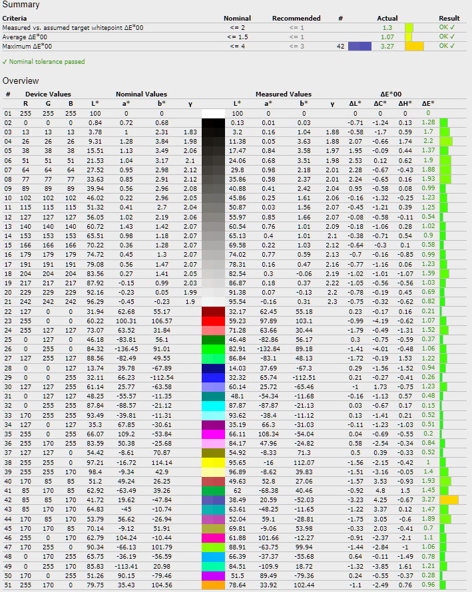Click the green ΔE*00 bar in row 04

click(x=446, y=141)
